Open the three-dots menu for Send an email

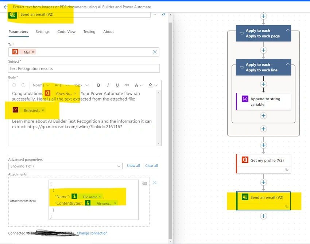[x=154, y=14]
